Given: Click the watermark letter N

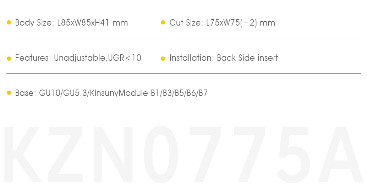Looking at the screenshot, I should pyautogui.click(x=113, y=155).
